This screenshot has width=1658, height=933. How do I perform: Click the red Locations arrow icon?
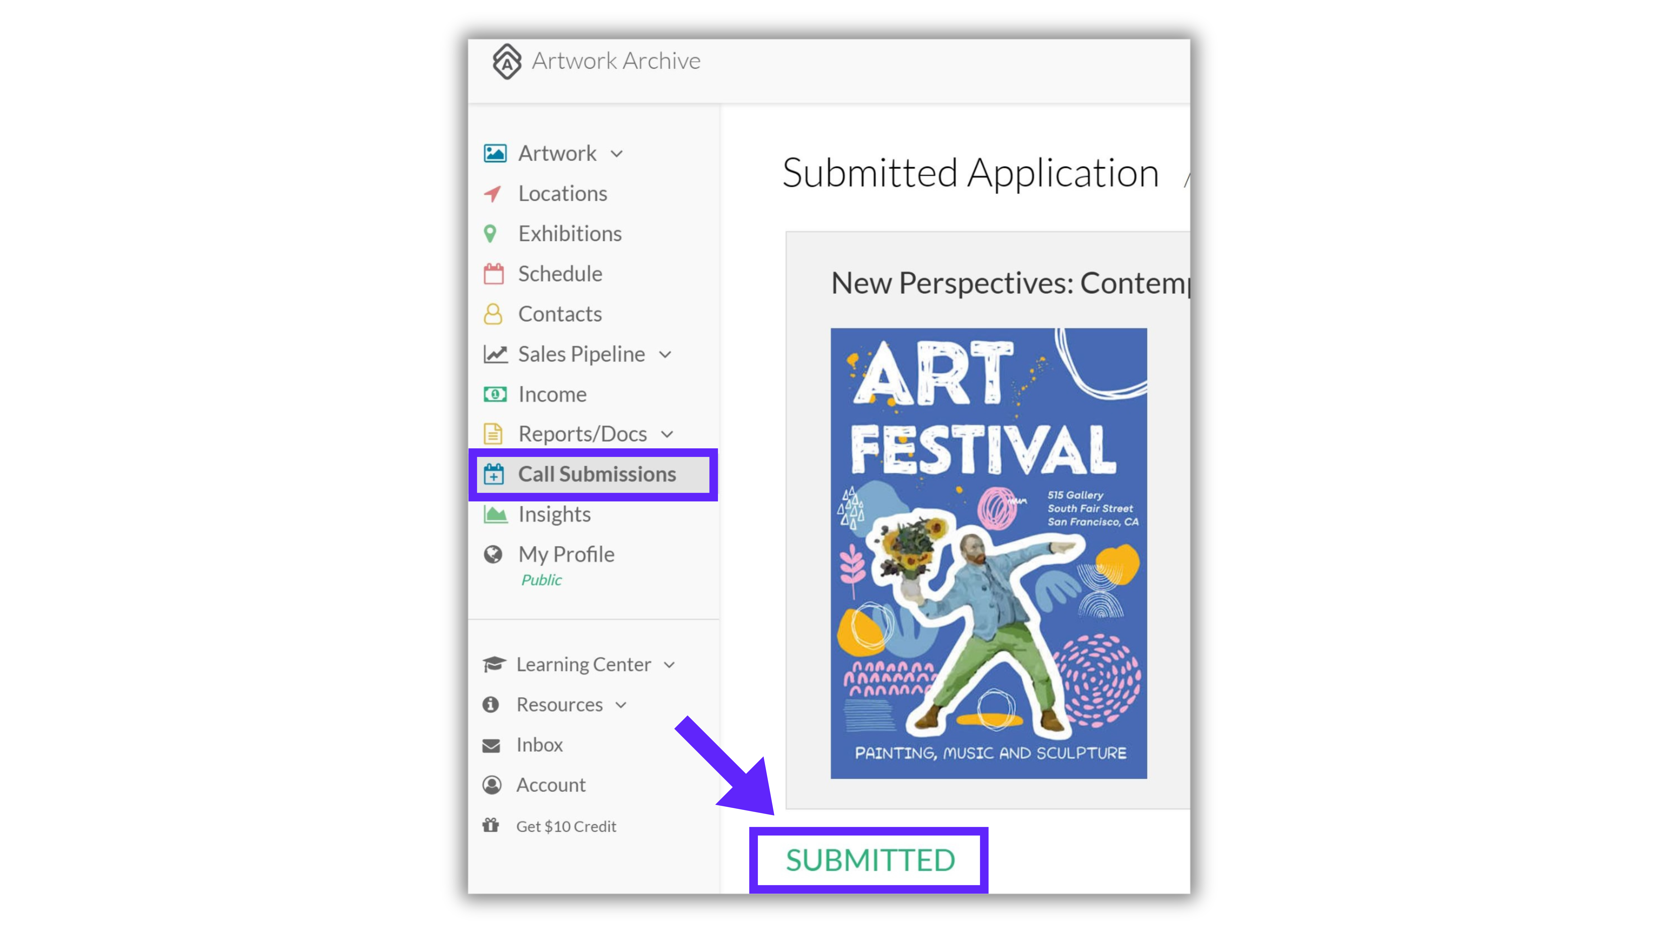click(493, 194)
